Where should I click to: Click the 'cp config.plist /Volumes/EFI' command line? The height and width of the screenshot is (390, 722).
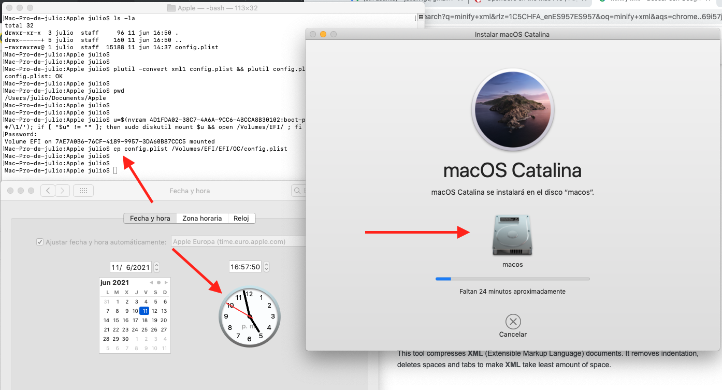(x=200, y=149)
